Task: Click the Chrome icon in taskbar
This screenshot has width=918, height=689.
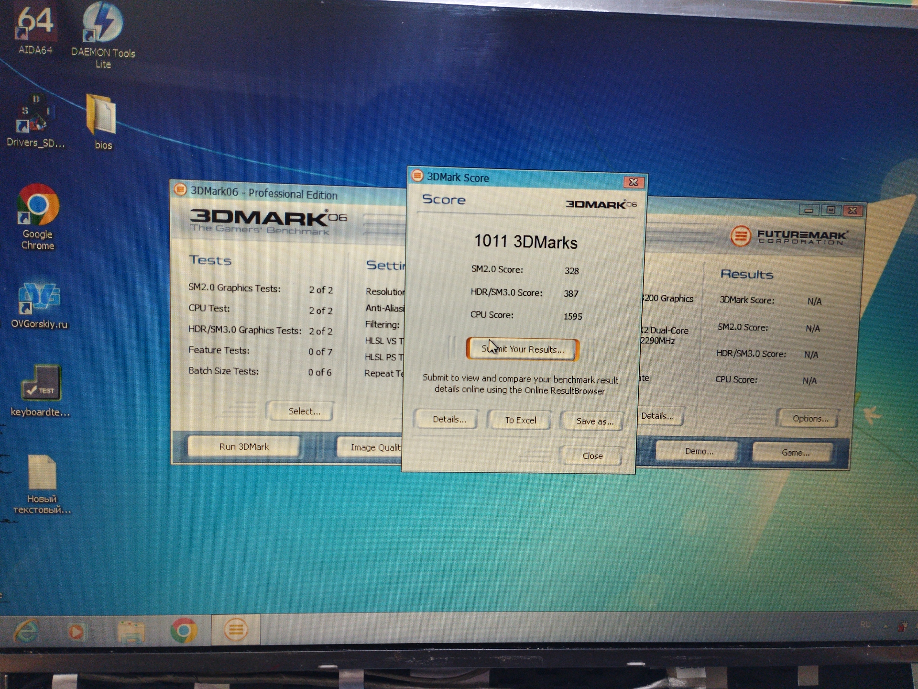Action: click(184, 631)
